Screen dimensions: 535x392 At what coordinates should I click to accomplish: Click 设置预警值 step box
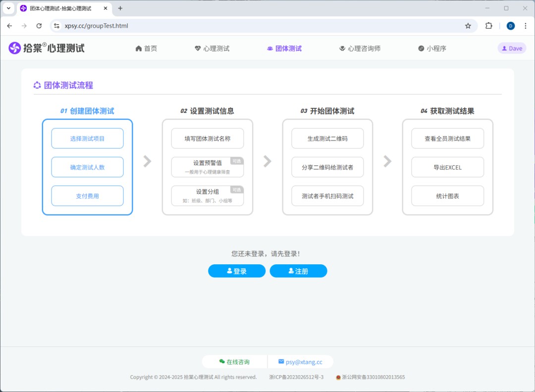pyautogui.click(x=208, y=167)
